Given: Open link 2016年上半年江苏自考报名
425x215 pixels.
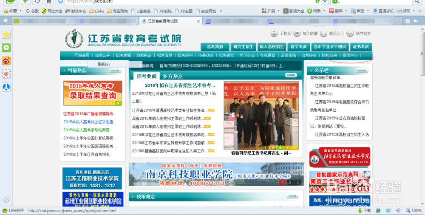Looking at the screenshot, I should pyautogui.click(x=86, y=154).
